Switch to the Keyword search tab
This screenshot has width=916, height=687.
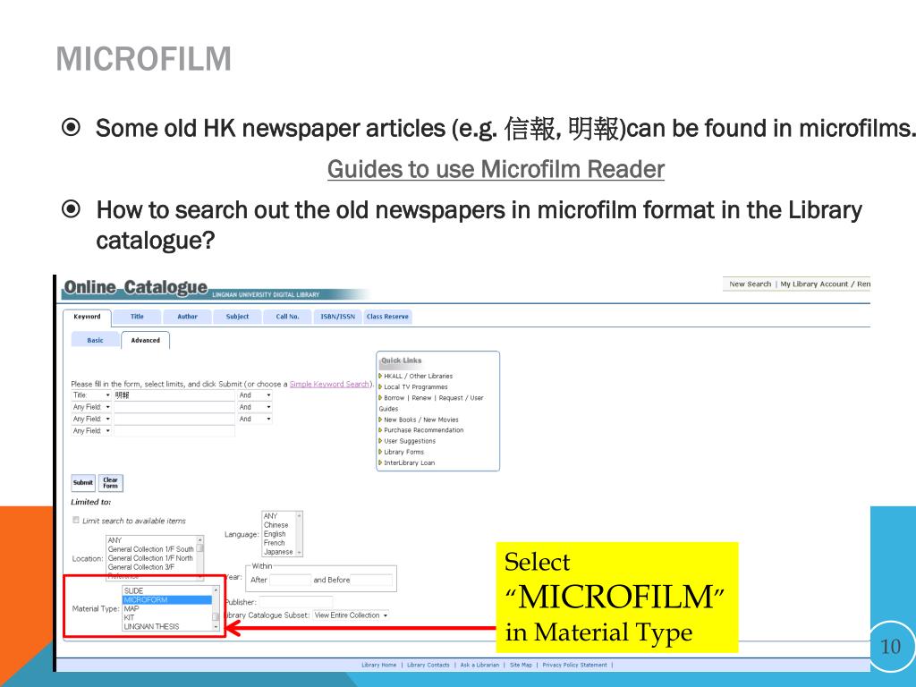click(87, 317)
